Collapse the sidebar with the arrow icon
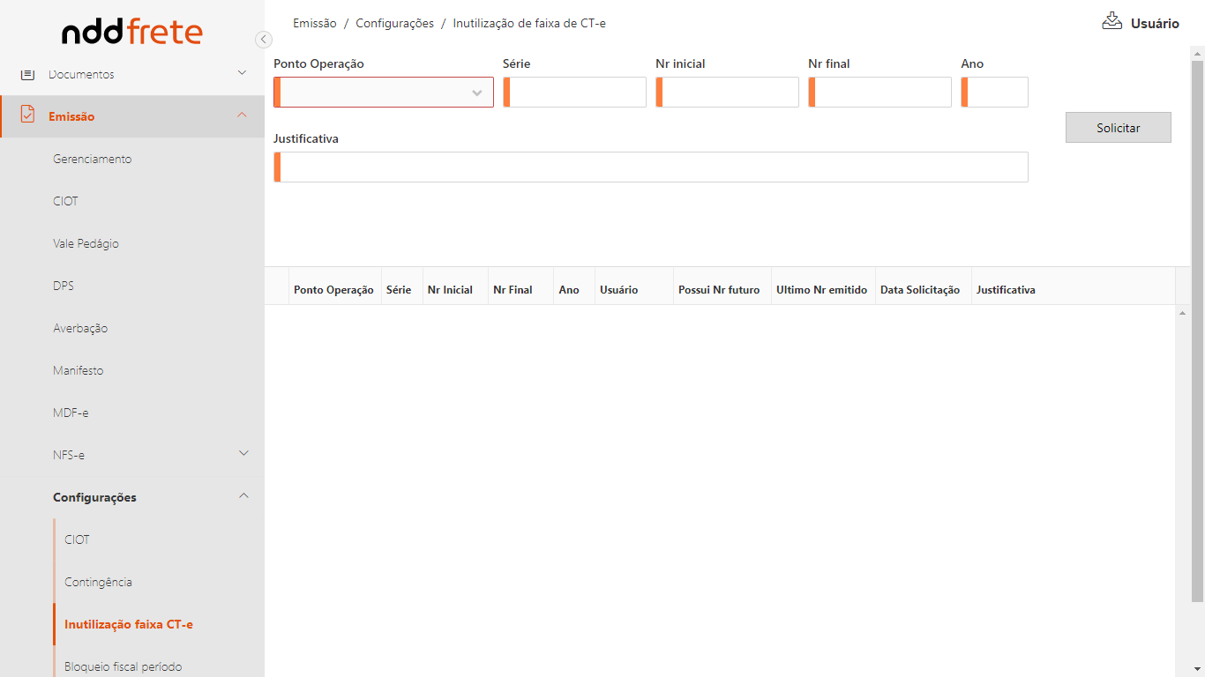 pos(263,40)
